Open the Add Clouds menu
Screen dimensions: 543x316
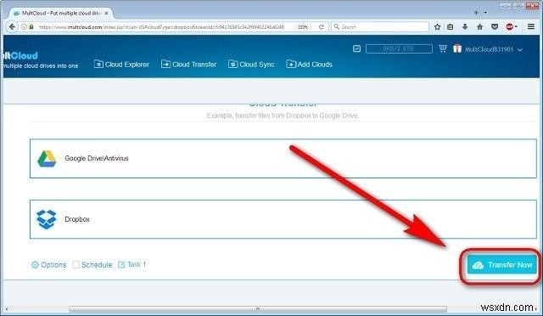coord(309,65)
